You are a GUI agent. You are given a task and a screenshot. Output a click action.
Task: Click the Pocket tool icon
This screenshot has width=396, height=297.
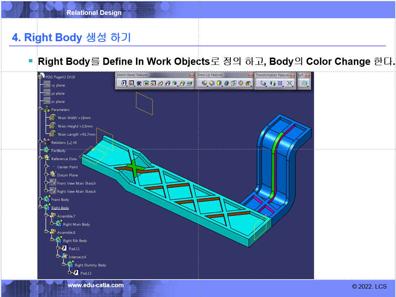(x=131, y=83)
